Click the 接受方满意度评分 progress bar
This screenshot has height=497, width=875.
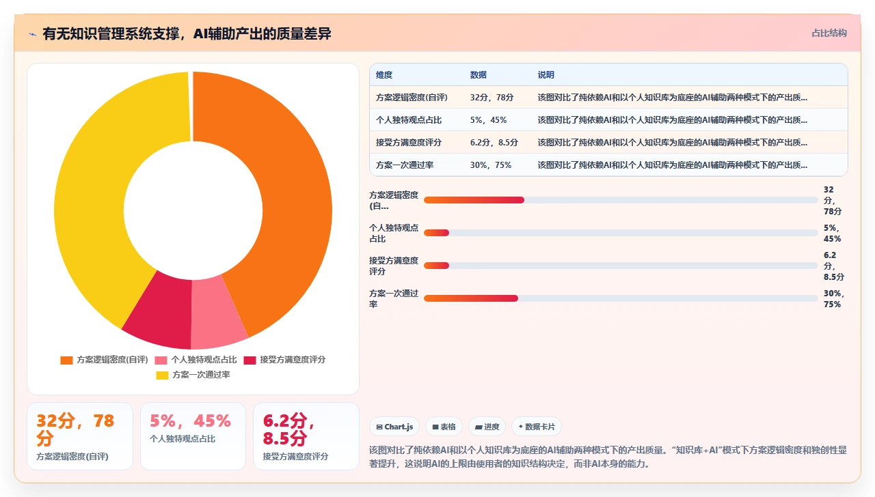[621, 266]
